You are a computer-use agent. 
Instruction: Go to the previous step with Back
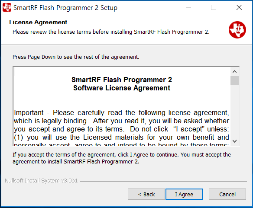[x=146, y=194]
